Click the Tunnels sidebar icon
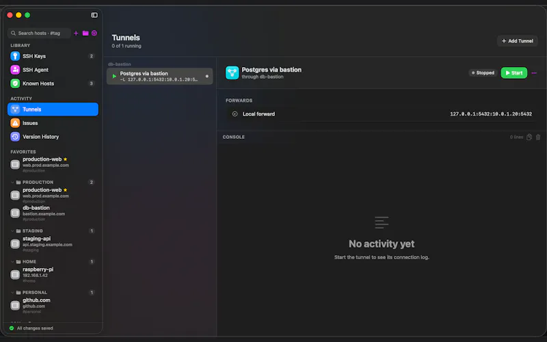 [15, 109]
